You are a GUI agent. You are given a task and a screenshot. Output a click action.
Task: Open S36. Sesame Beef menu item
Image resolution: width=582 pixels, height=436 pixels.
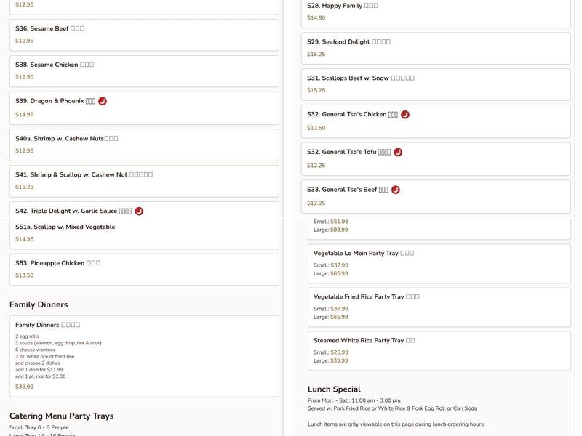[x=143, y=34]
